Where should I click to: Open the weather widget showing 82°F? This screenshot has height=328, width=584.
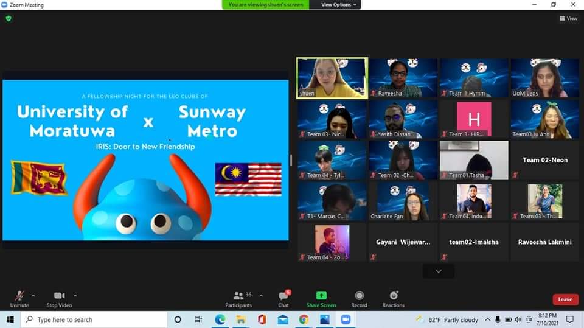(x=447, y=319)
